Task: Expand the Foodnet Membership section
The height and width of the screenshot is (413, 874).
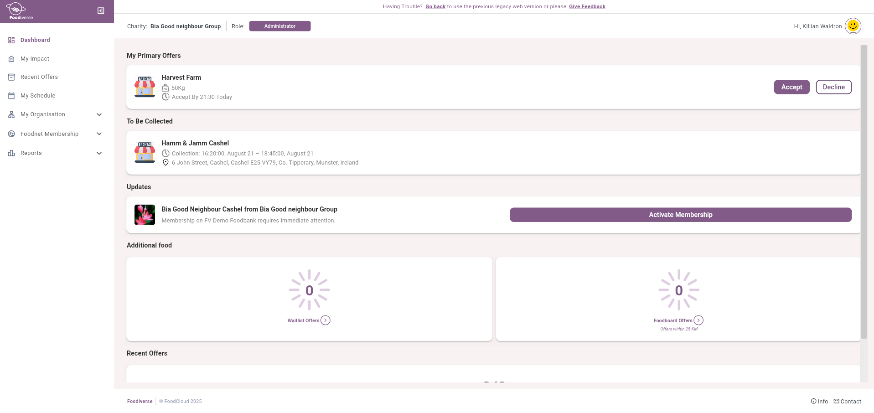Action: coord(99,134)
